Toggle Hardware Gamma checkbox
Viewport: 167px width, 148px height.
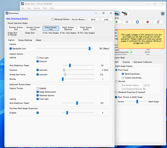(38, 95)
